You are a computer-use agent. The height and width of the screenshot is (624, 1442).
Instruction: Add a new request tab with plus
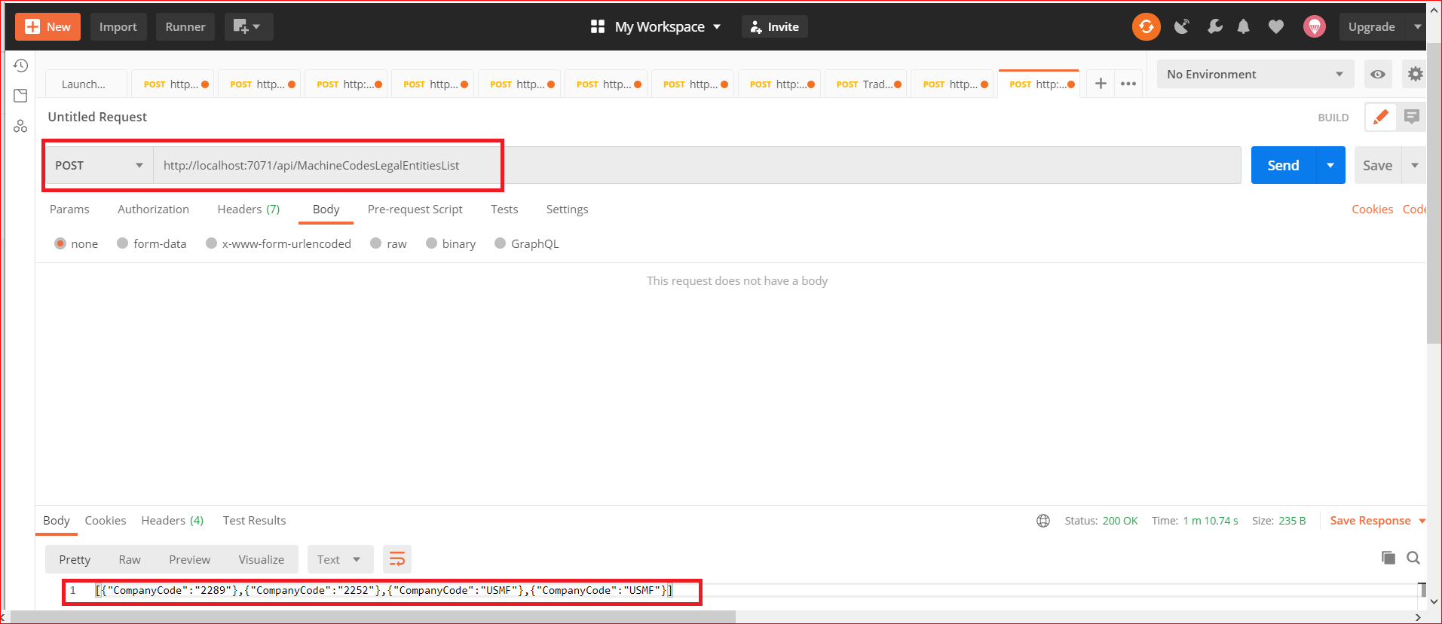coord(1101,84)
